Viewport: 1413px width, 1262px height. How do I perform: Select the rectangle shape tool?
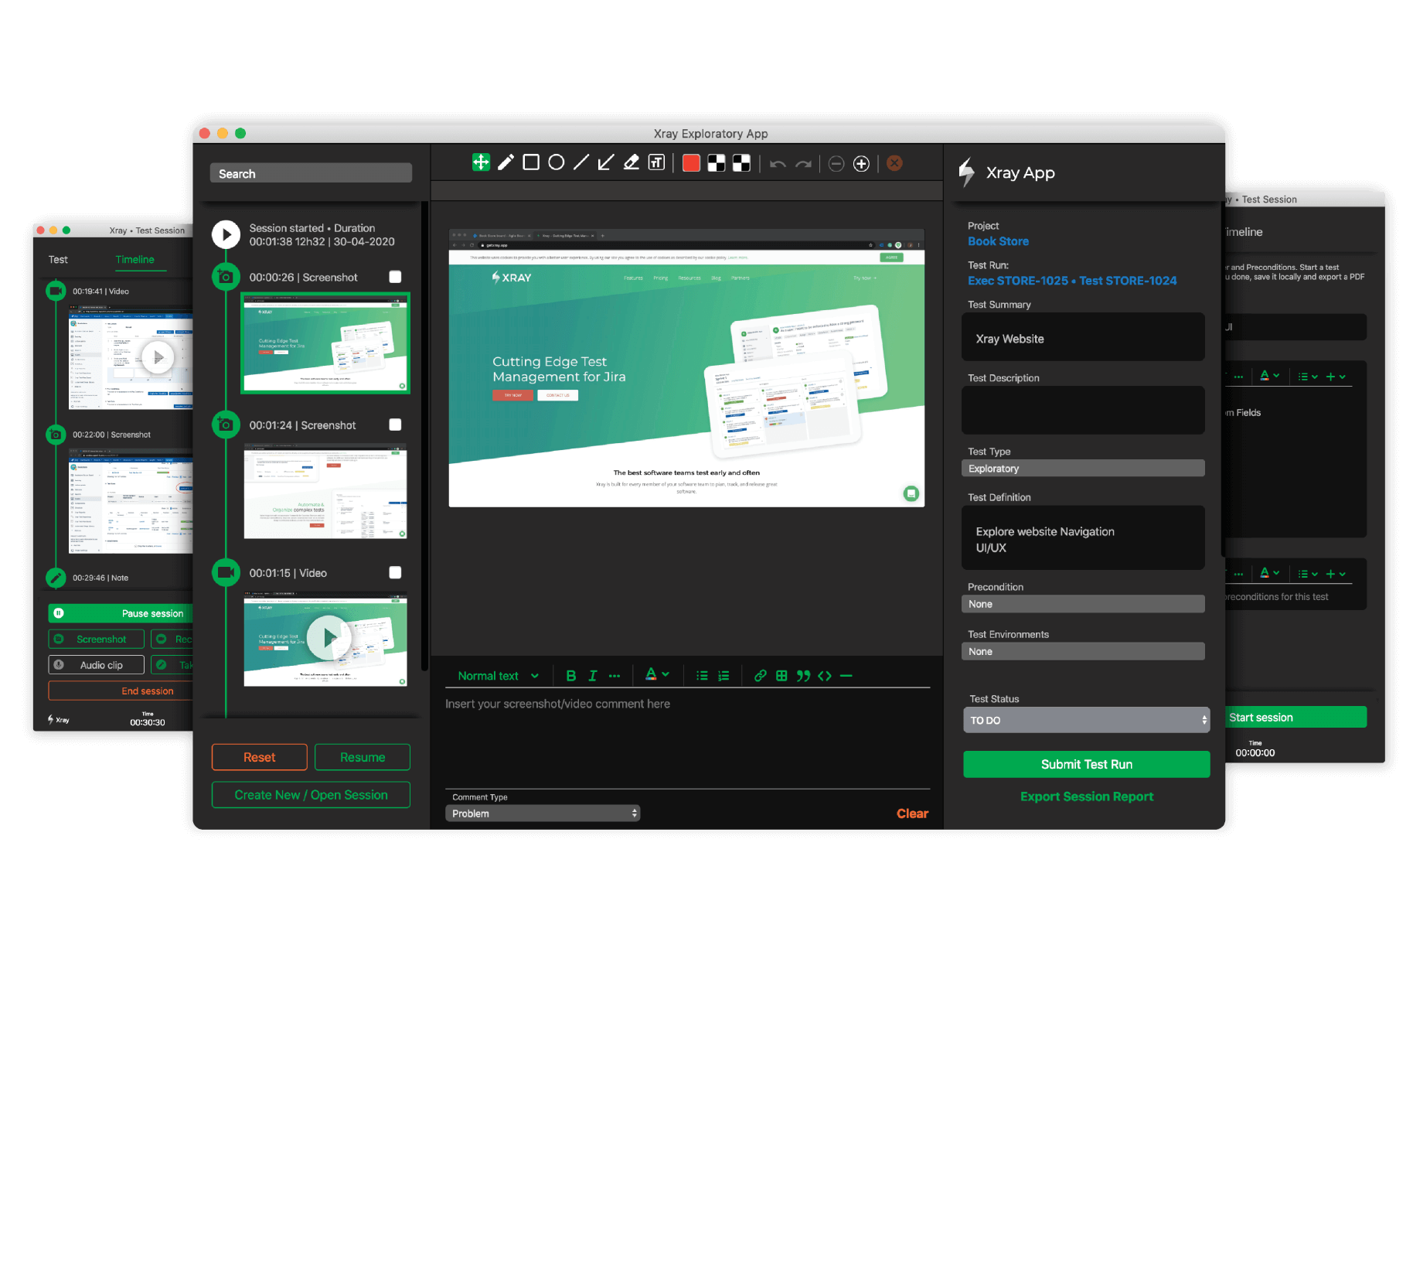coord(531,162)
